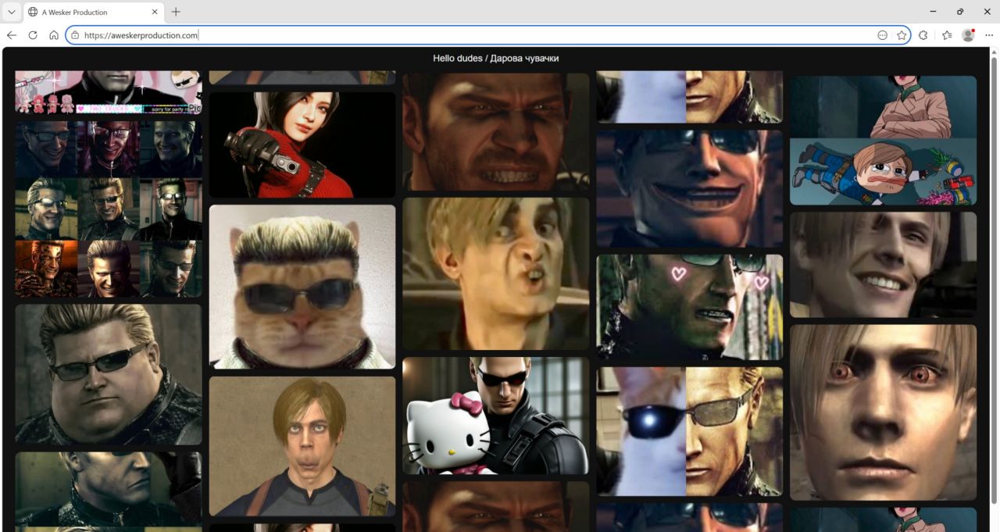Go to the browser home page
The width and height of the screenshot is (1000, 532).
pyautogui.click(x=54, y=35)
